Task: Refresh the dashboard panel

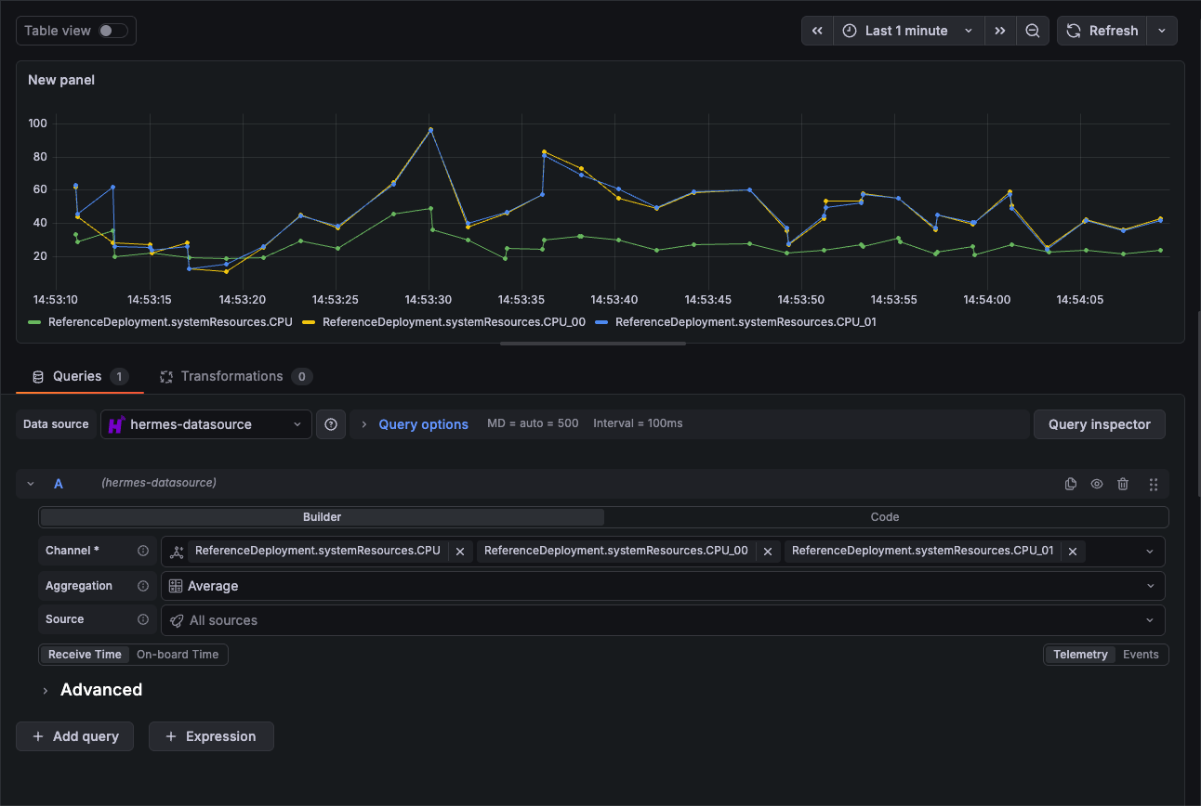Action: tap(1102, 31)
